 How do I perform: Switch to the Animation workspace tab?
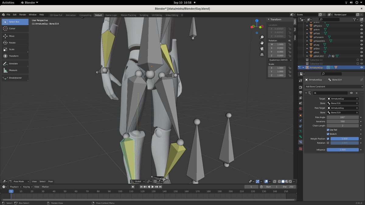(x=71, y=15)
